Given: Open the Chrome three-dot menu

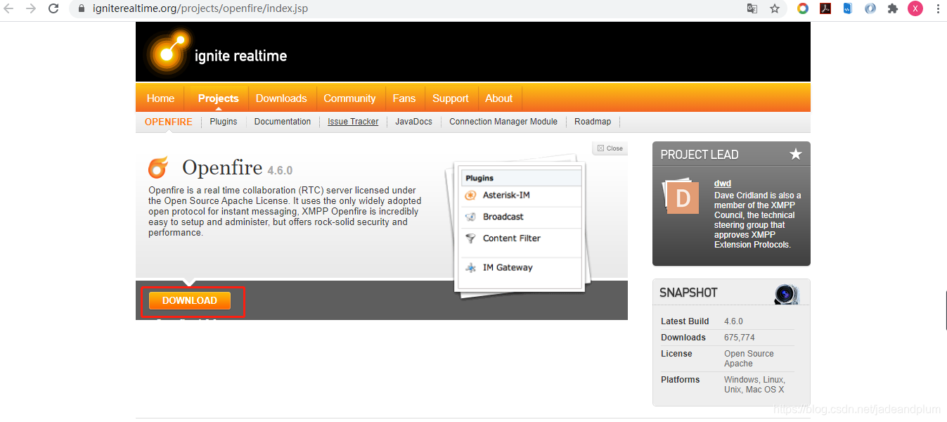Looking at the screenshot, I should coord(937,9).
